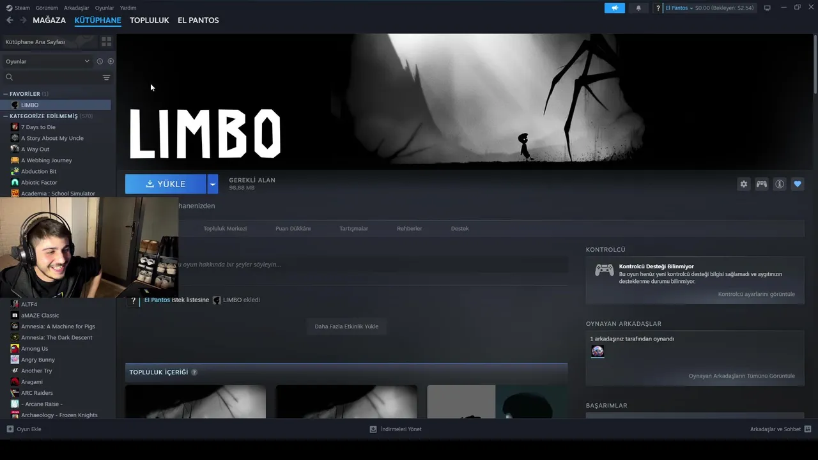Open Kütüphane Ana Sayfası

tap(35, 42)
